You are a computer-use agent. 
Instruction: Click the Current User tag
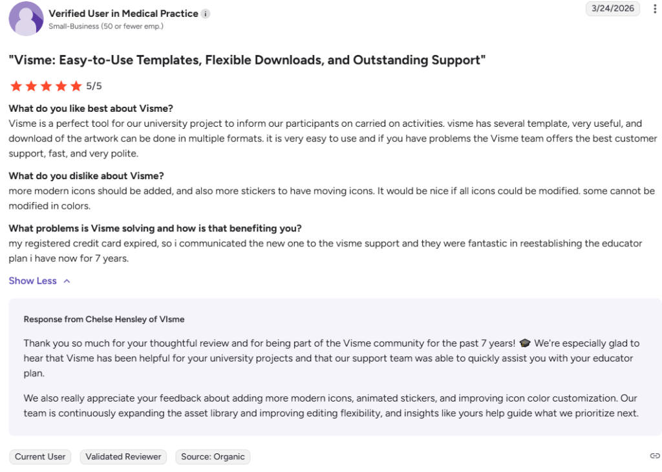(x=40, y=456)
